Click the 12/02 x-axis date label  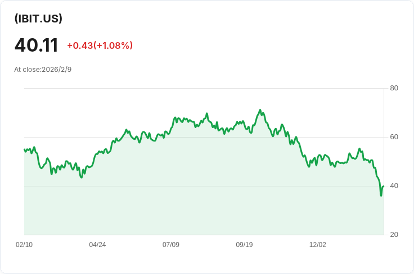(318, 245)
